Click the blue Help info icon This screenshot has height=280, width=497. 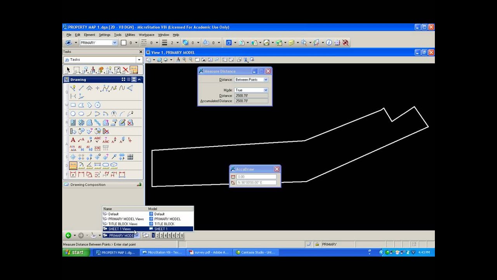pos(329,43)
